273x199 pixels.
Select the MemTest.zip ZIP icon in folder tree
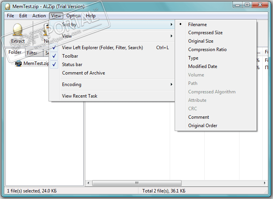pyautogui.click(x=19, y=63)
